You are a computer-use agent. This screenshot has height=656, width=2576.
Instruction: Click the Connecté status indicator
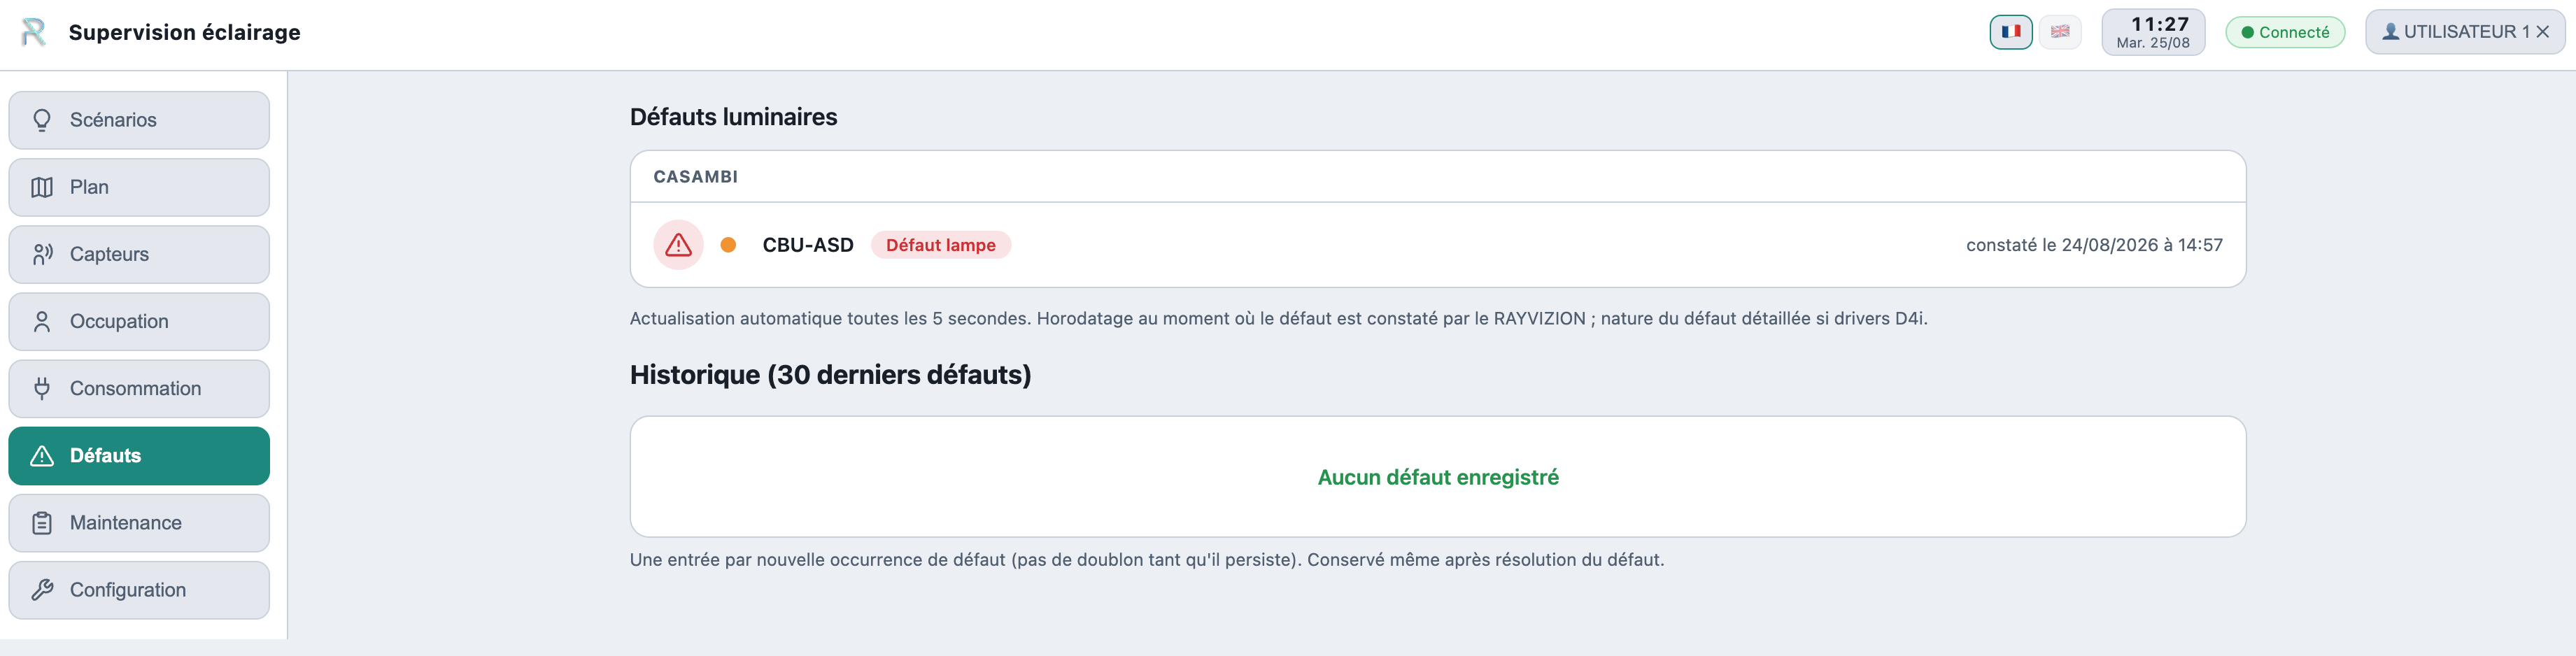point(2285,32)
